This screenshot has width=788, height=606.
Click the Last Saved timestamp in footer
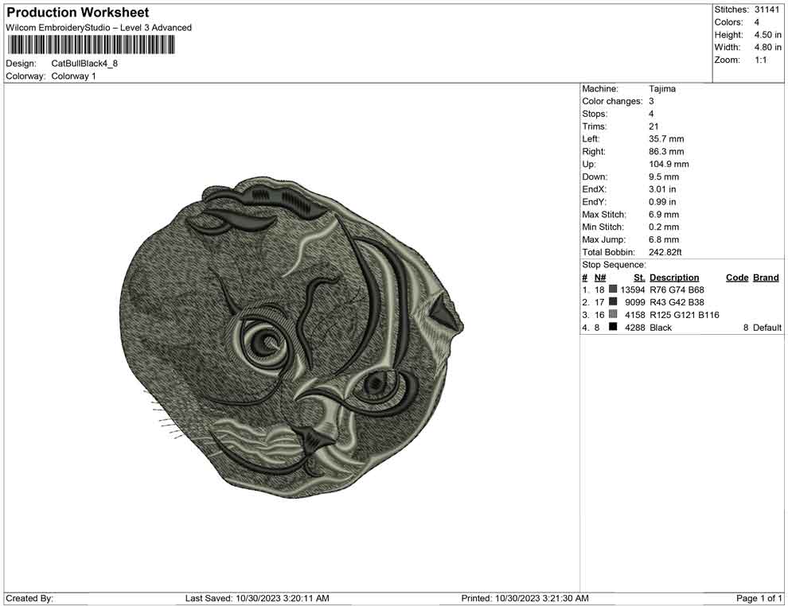(x=257, y=598)
